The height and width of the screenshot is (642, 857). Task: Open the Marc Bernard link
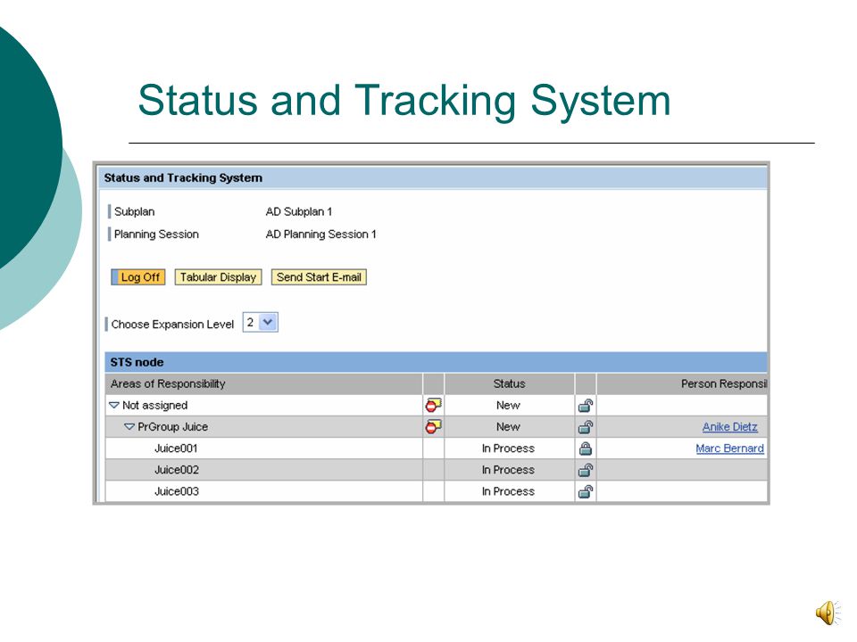pos(729,449)
